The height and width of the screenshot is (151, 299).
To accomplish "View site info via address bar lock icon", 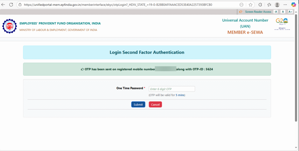I will [20, 5].
